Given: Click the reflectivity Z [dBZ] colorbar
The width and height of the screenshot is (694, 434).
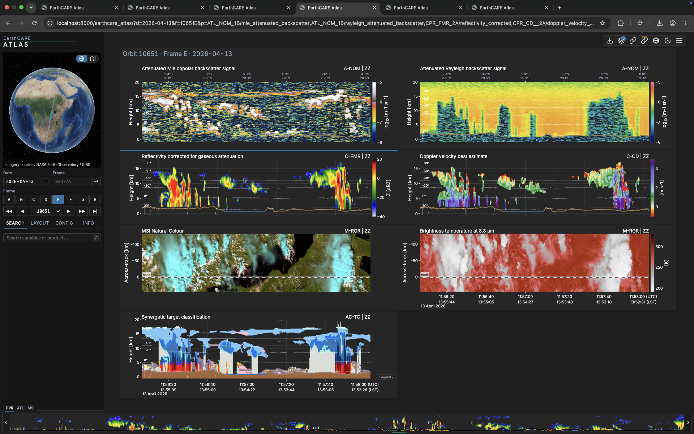Looking at the screenshot, I should (x=374, y=188).
